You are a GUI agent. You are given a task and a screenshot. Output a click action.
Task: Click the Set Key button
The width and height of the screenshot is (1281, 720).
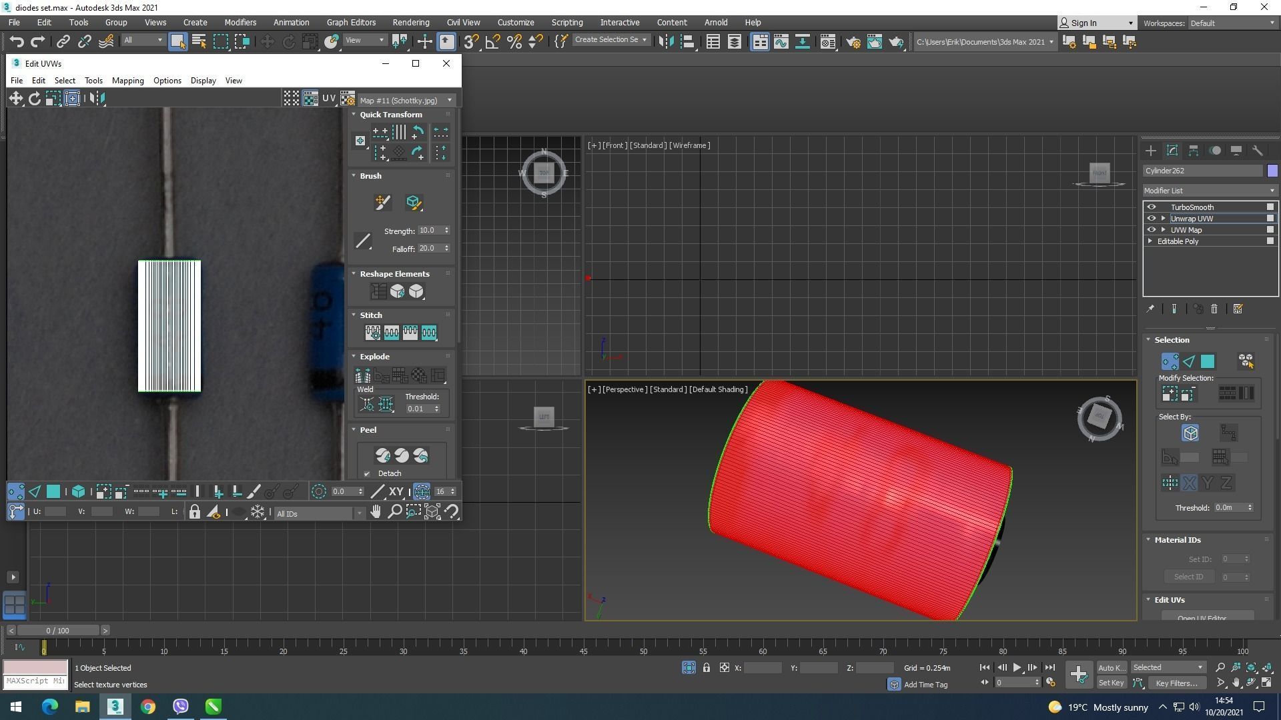coord(1111,683)
